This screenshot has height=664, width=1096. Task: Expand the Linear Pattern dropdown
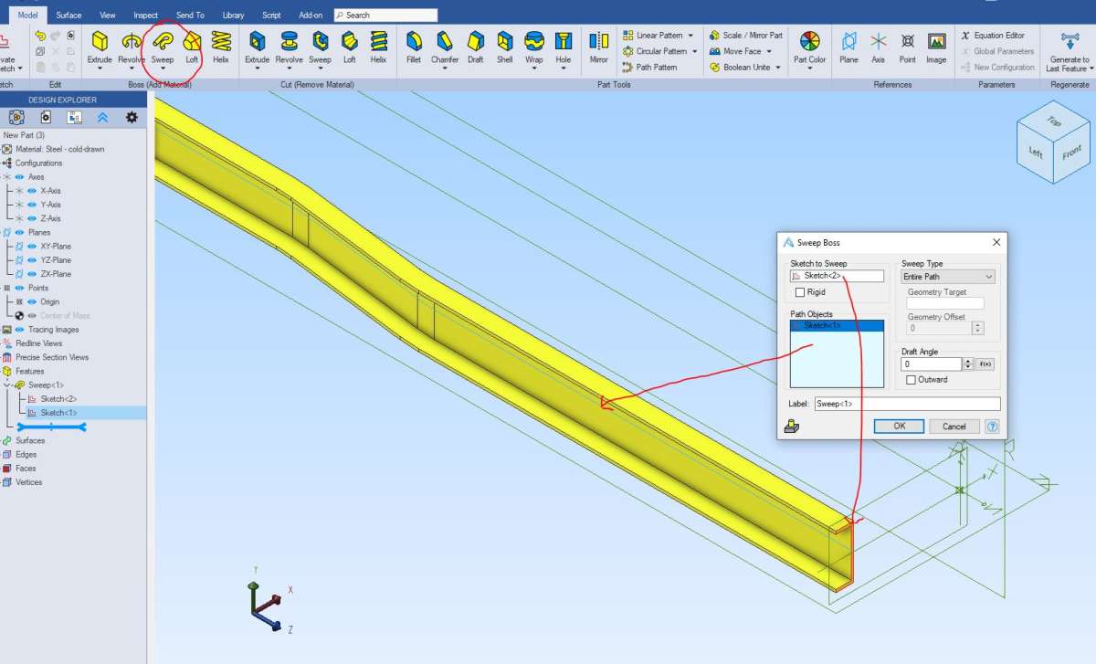(x=690, y=36)
